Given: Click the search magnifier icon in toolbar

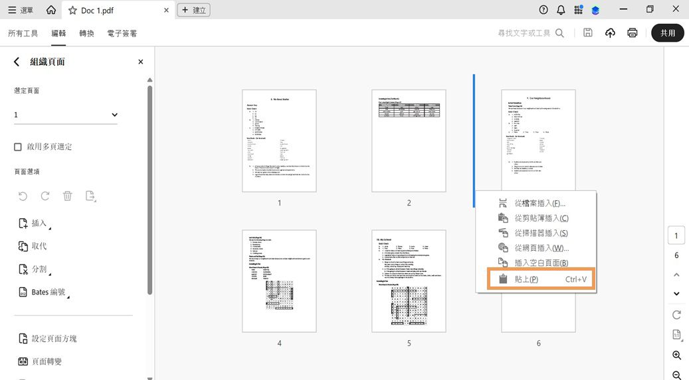Looking at the screenshot, I should [x=560, y=33].
